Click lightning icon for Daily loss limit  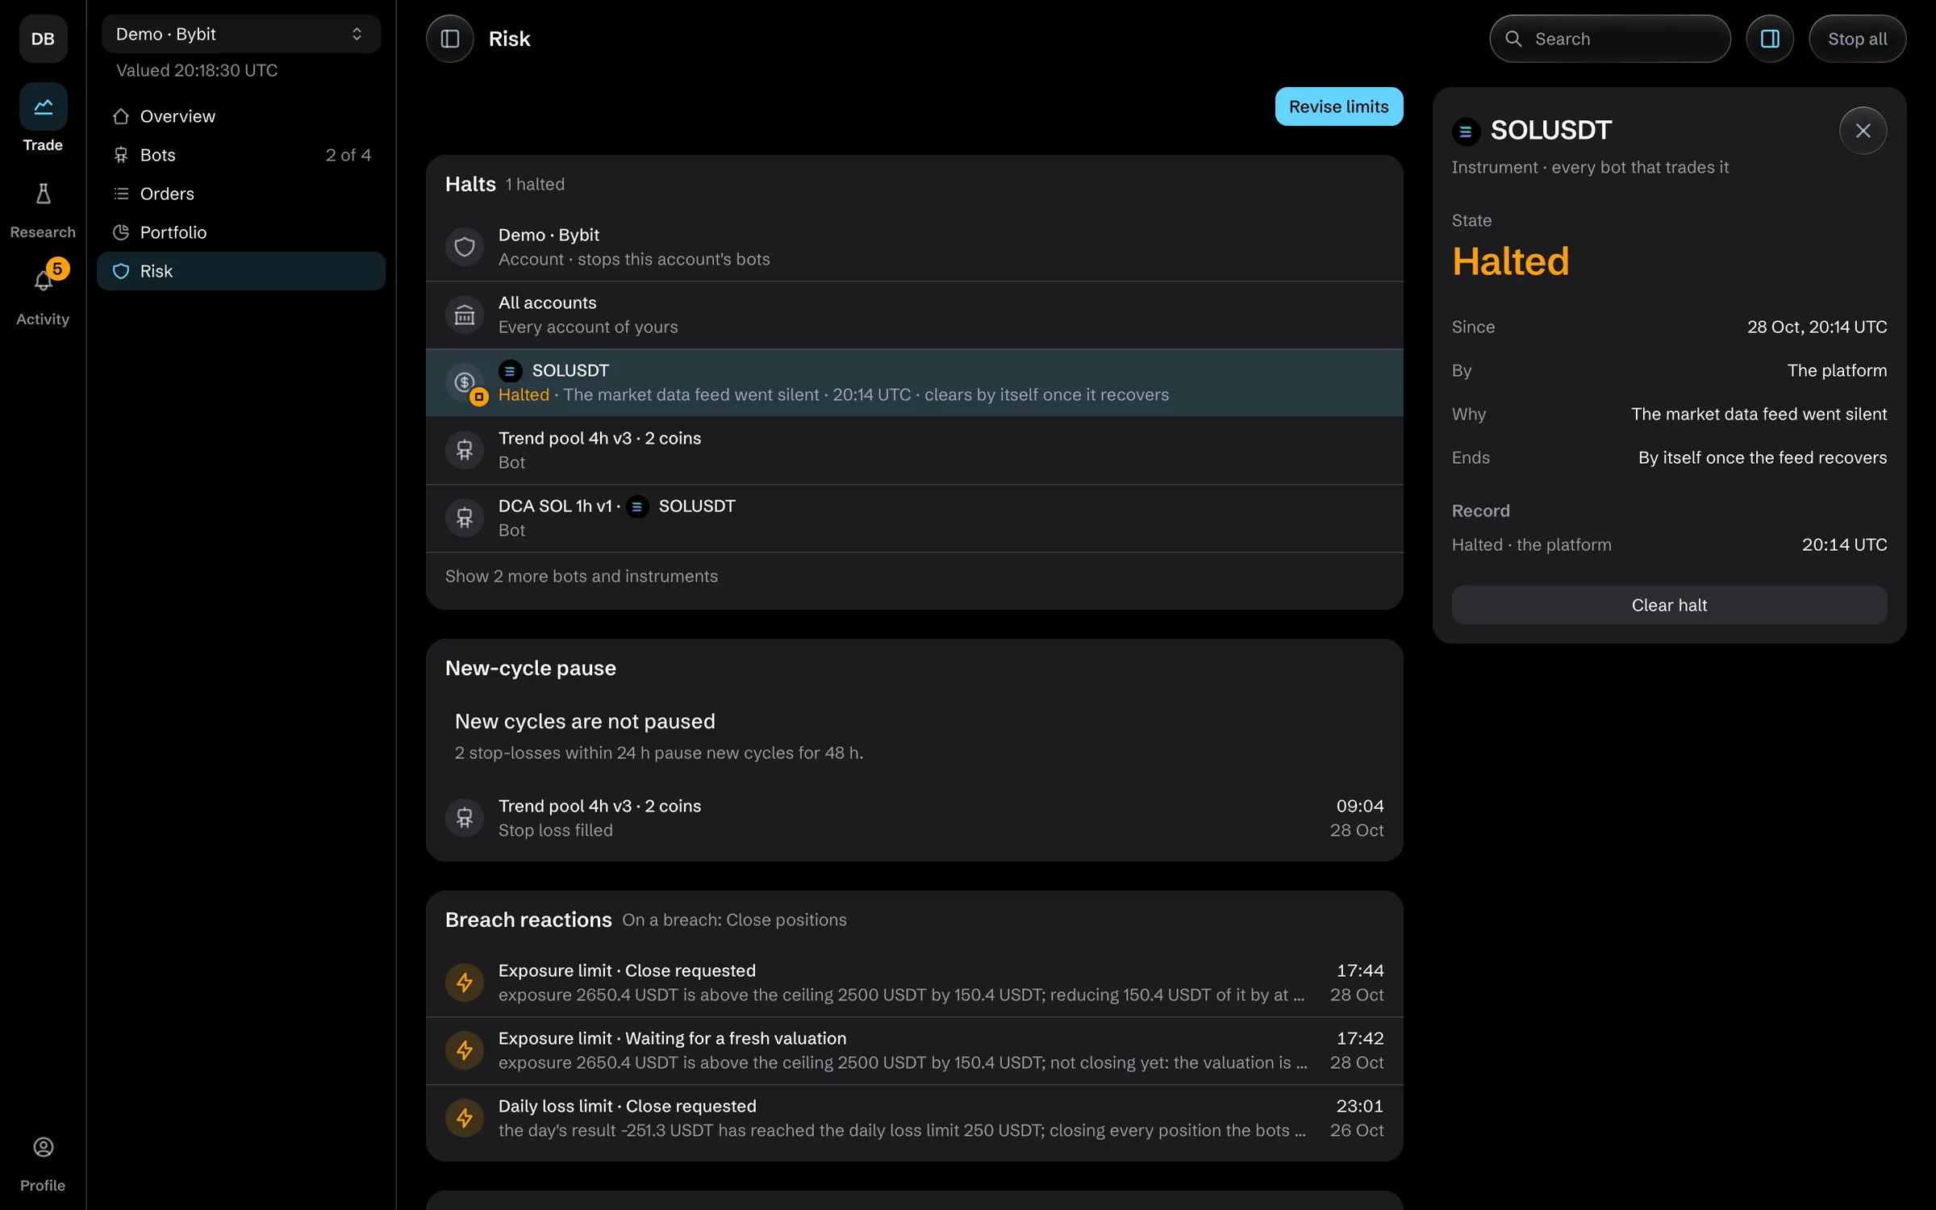click(x=465, y=1118)
